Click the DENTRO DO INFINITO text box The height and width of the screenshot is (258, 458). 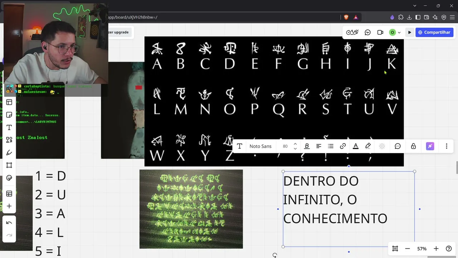[x=349, y=209]
